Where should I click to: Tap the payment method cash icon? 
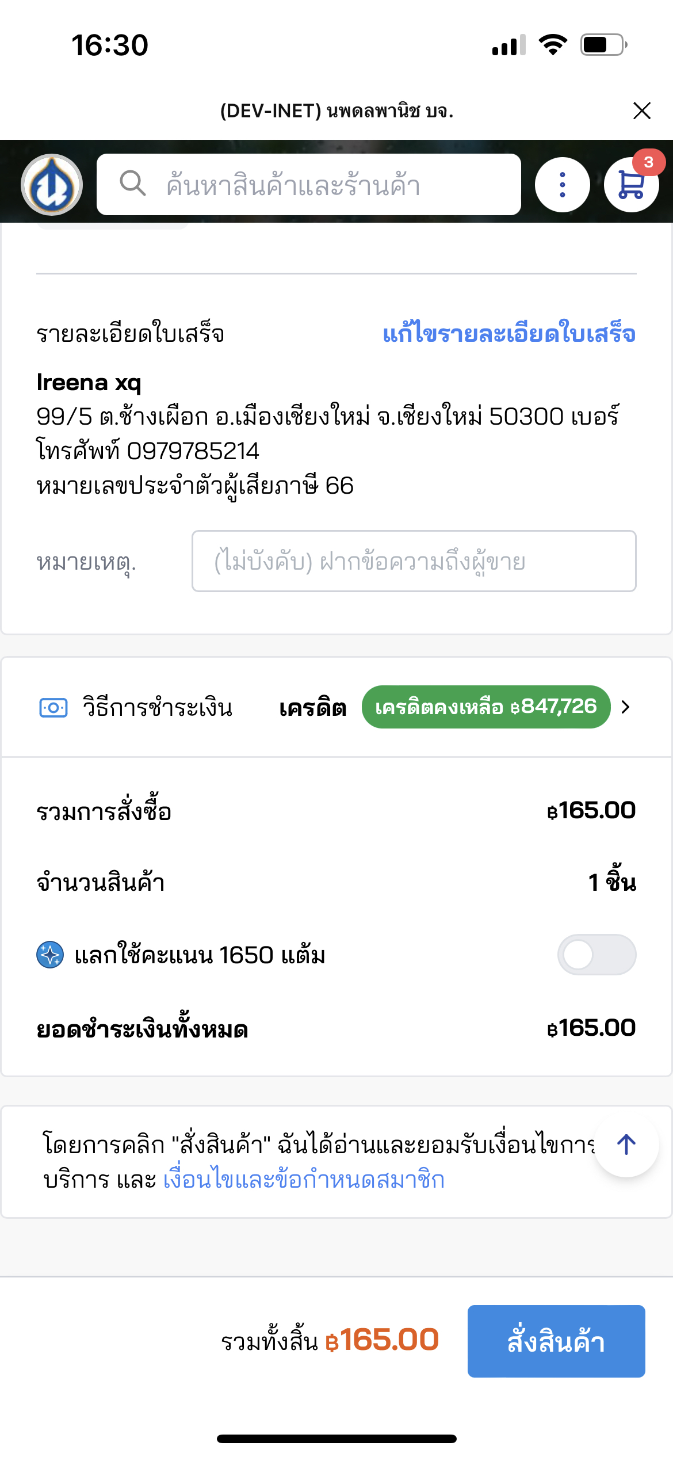click(53, 707)
